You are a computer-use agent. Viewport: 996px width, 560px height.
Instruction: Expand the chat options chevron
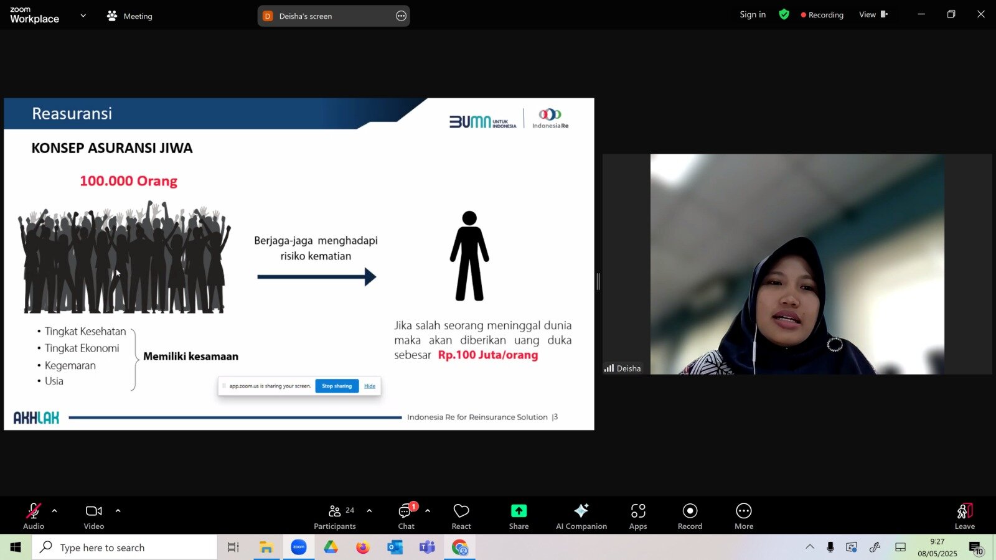tap(428, 511)
